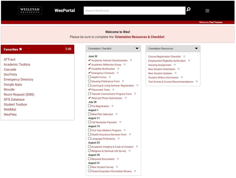Collapse the Orientation Checklist panel arrow
This screenshot has width=236, height=178.
pyautogui.click(x=137, y=49)
